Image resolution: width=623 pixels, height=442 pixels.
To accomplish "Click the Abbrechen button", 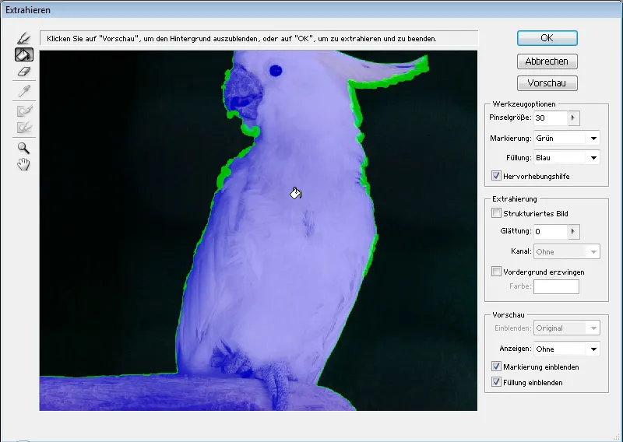I will (x=547, y=61).
